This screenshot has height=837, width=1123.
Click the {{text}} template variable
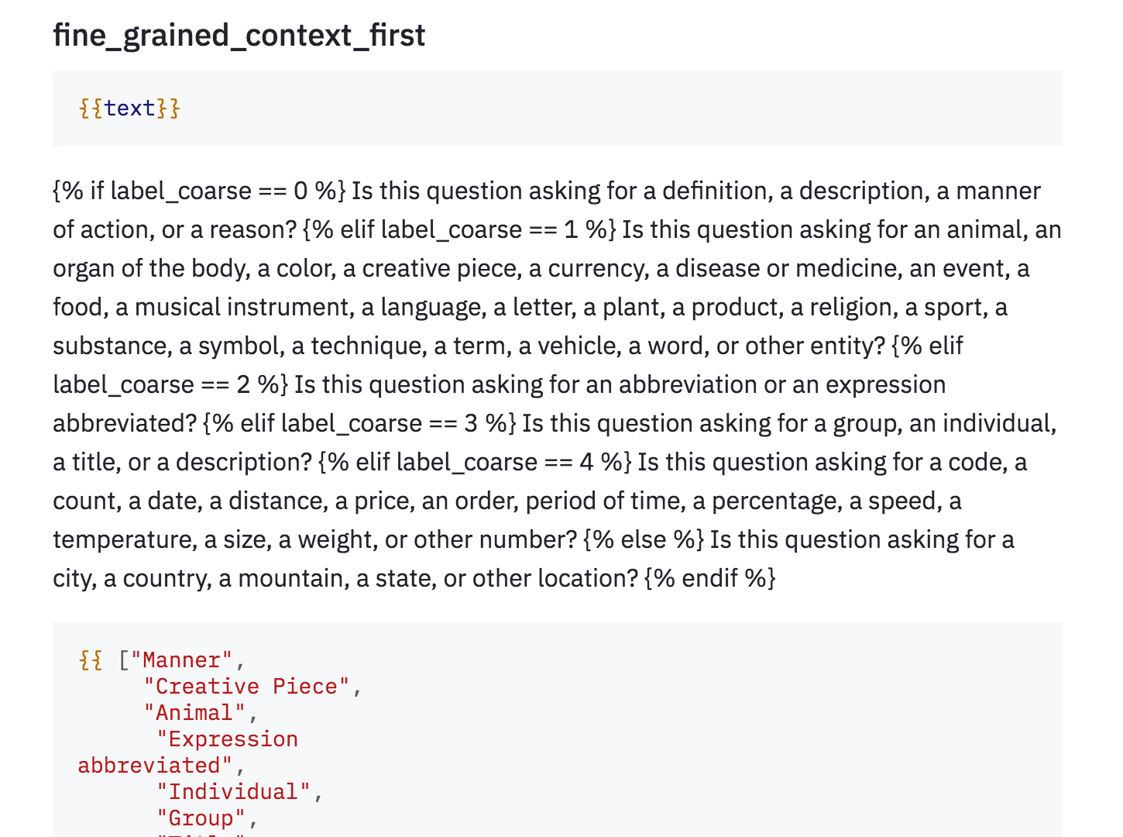(x=129, y=108)
